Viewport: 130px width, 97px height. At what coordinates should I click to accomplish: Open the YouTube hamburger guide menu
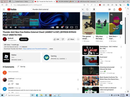coord(4,9)
